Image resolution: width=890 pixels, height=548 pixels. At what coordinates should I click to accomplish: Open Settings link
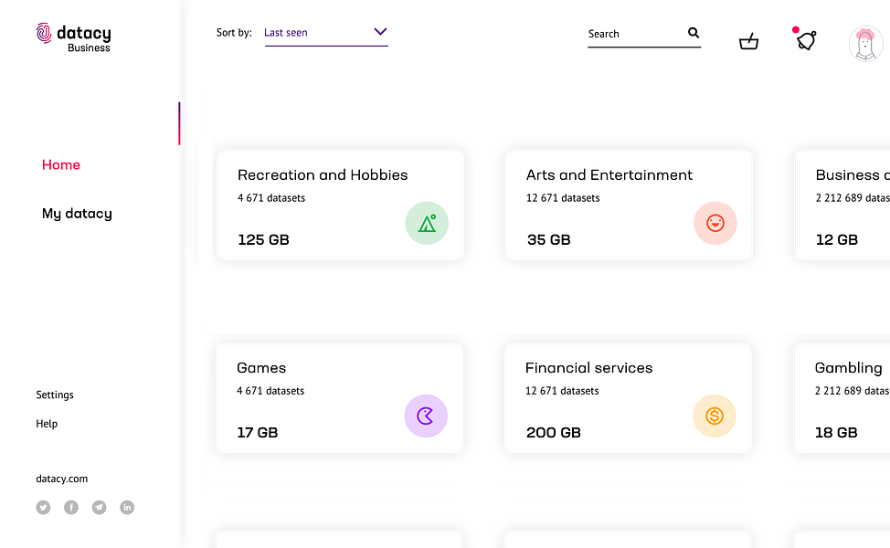(55, 395)
